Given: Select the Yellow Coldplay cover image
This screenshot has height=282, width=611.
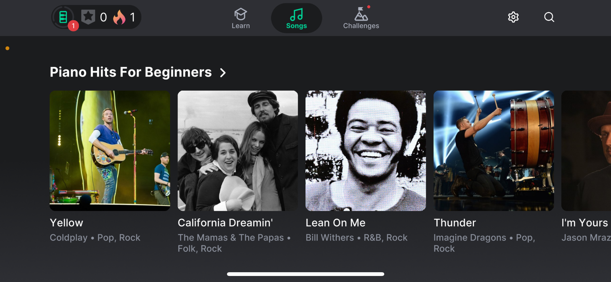Looking at the screenshot, I should pos(110,151).
